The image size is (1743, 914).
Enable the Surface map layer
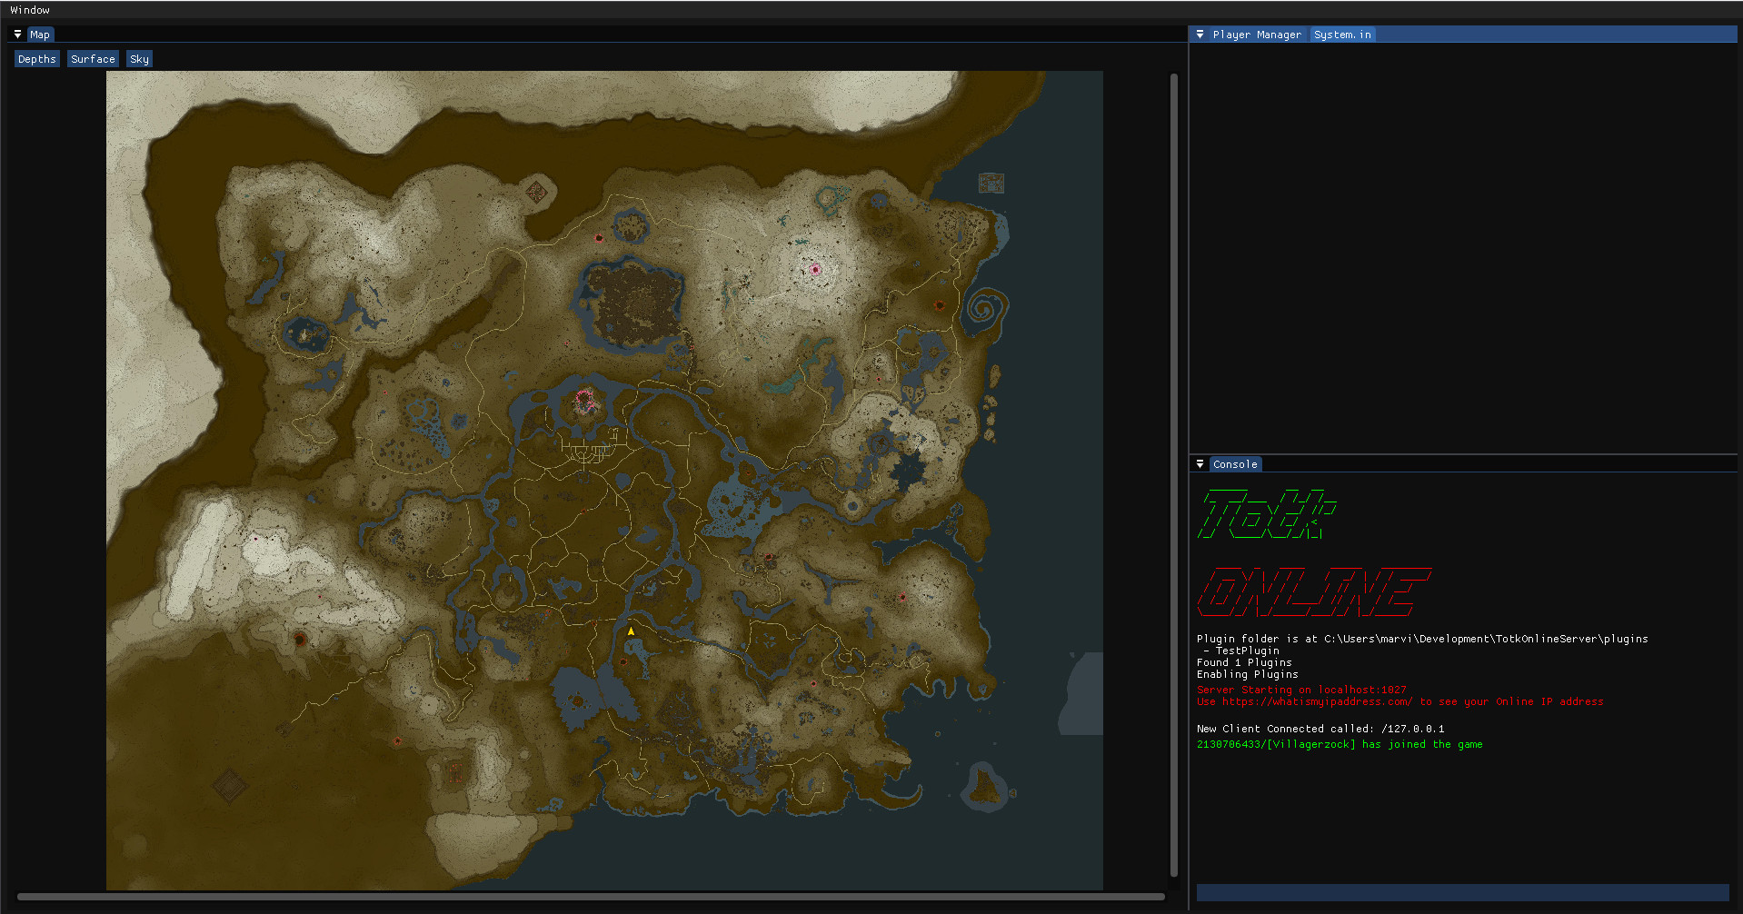(x=92, y=58)
